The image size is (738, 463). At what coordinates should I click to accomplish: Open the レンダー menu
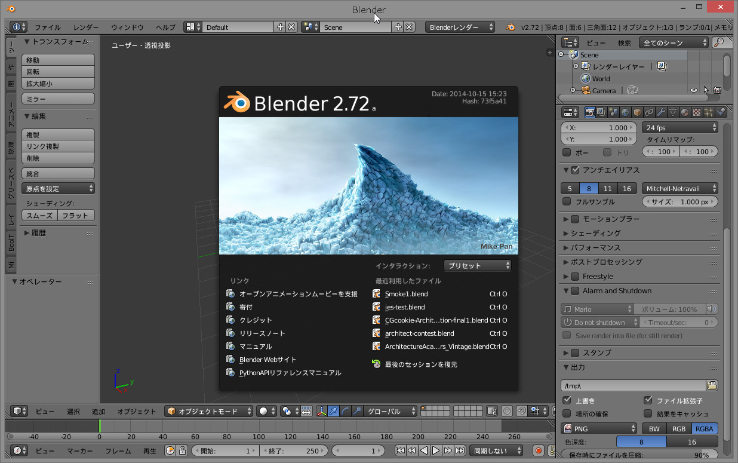click(x=87, y=27)
